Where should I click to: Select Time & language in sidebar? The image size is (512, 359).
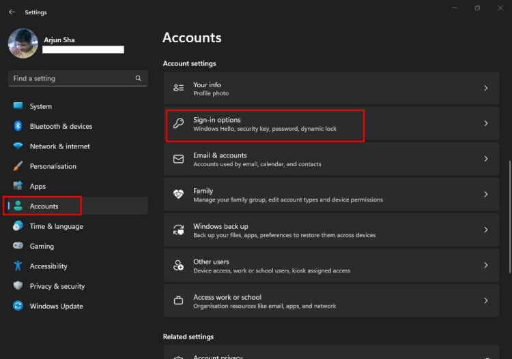pyautogui.click(x=56, y=226)
